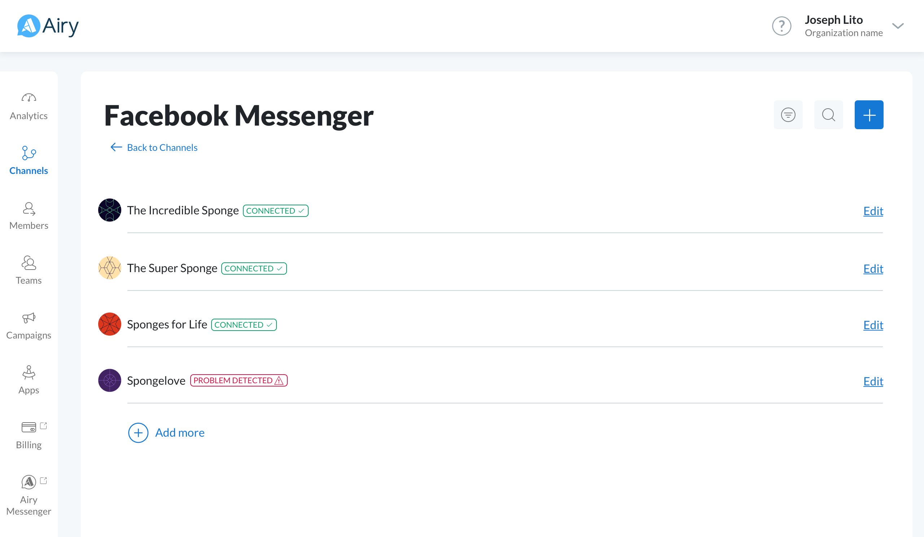Click the Airy logo
The width and height of the screenshot is (924, 537).
pos(48,26)
